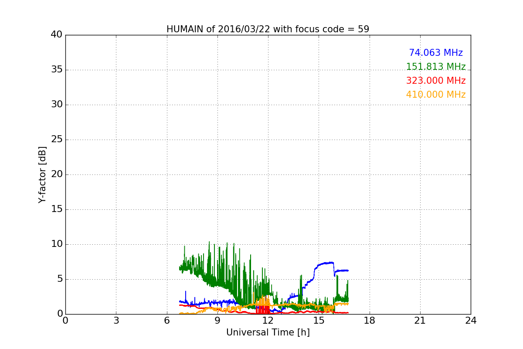Click the x-axis tick label '12'
The image size is (523, 349).
(x=268, y=321)
